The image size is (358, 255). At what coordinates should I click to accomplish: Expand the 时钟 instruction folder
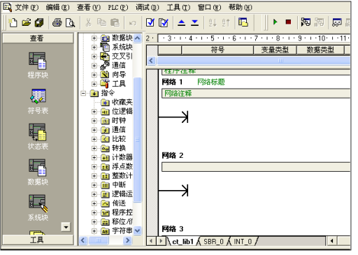point(94,121)
